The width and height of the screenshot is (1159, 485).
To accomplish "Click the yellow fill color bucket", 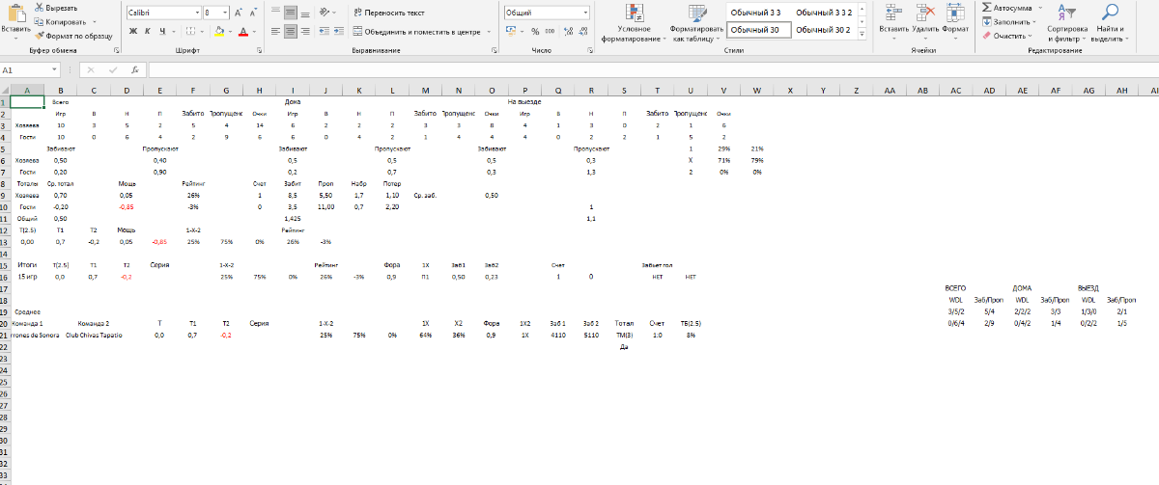I will (x=218, y=31).
